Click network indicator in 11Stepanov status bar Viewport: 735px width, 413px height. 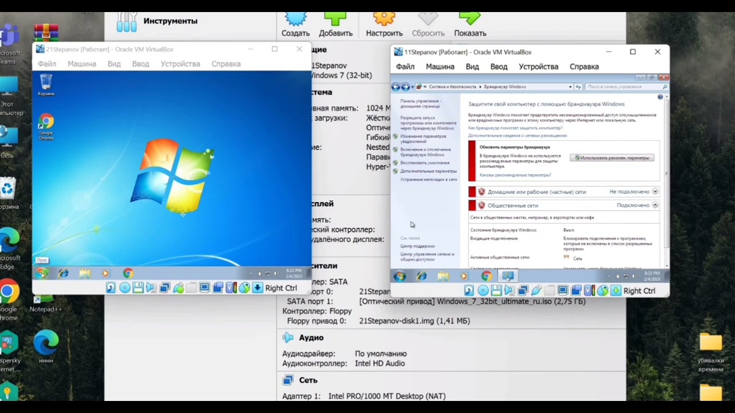(x=523, y=291)
